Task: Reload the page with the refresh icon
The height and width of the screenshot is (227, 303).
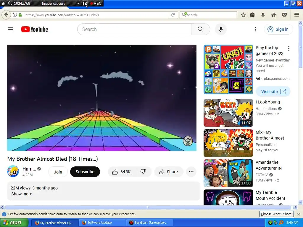Action: tap(173, 15)
